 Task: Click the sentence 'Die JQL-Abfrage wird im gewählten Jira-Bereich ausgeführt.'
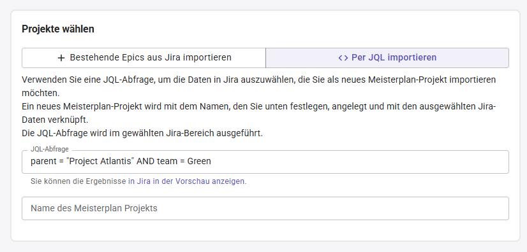pyautogui.click(x=142, y=133)
